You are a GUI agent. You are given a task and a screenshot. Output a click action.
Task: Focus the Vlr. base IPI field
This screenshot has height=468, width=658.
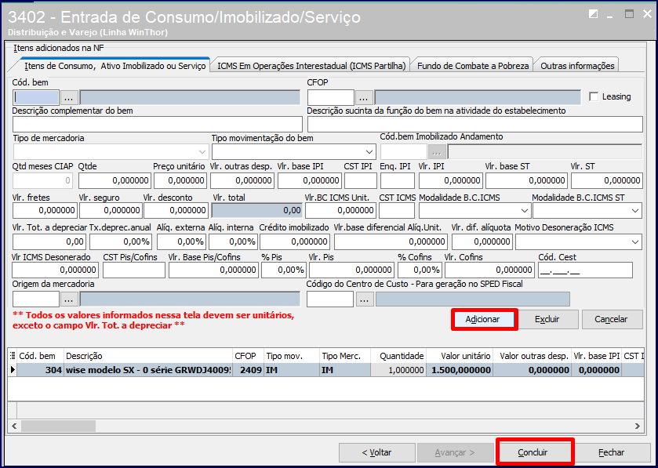tap(309, 181)
